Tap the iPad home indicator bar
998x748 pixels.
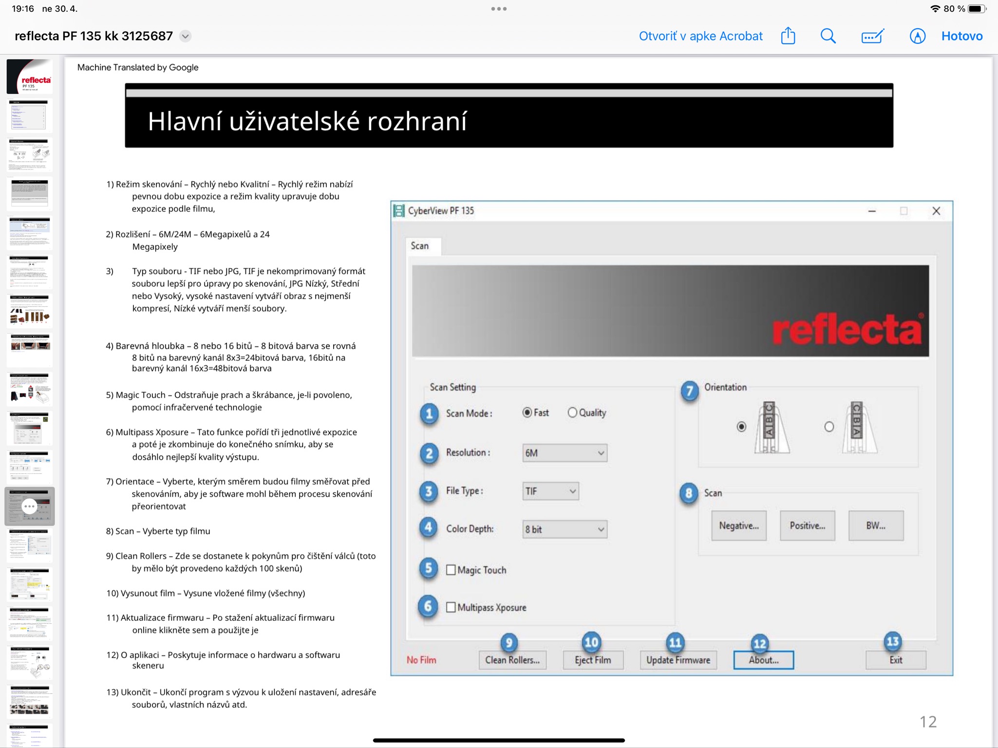click(x=499, y=740)
